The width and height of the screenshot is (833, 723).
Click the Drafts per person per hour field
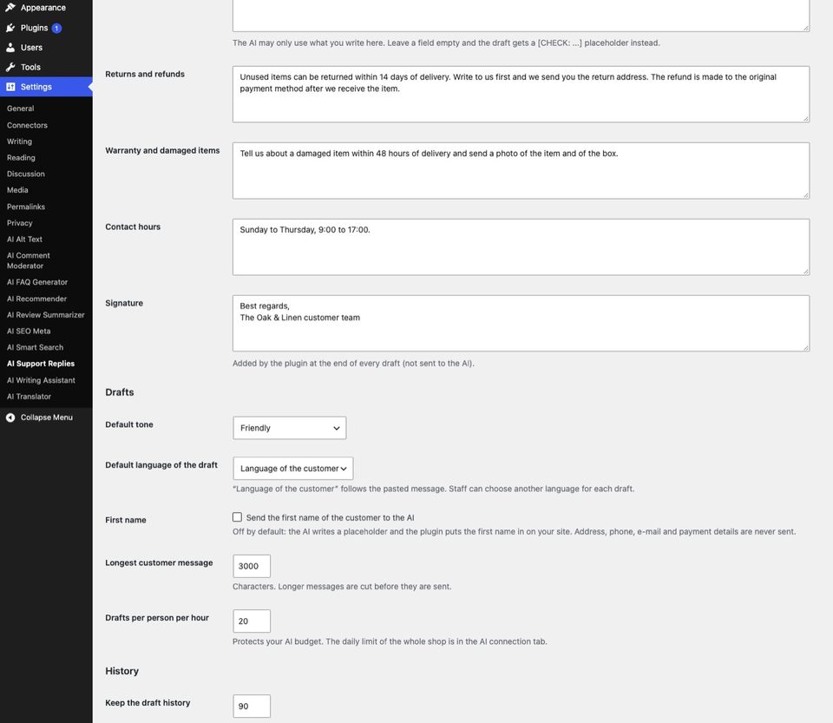(x=252, y=621)
